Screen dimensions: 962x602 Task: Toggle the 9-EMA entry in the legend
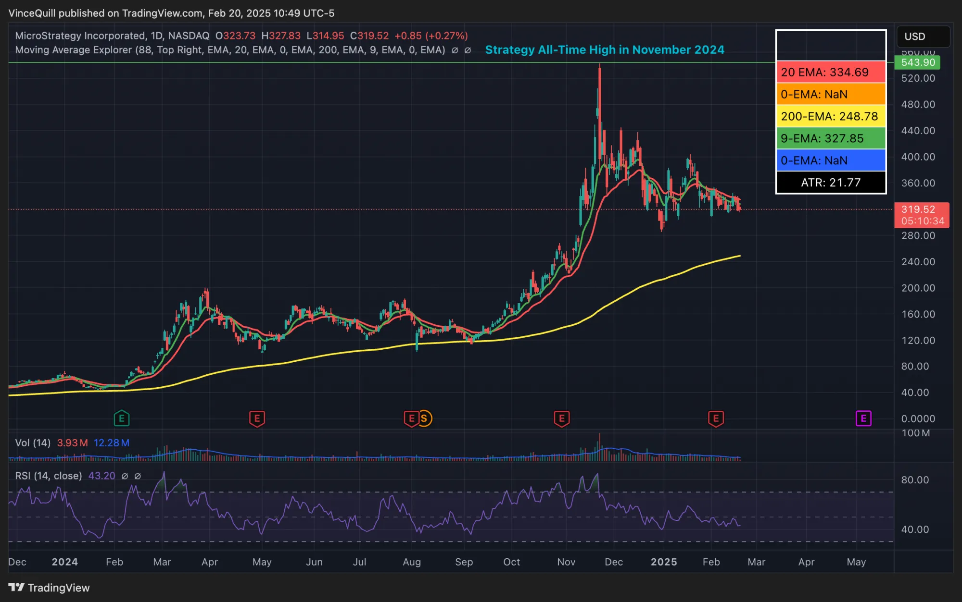coord(830,138)
